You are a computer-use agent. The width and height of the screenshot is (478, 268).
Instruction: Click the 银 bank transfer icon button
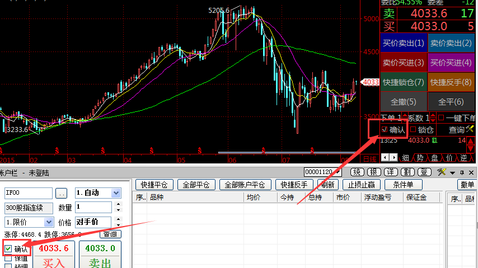coord(373,172)
